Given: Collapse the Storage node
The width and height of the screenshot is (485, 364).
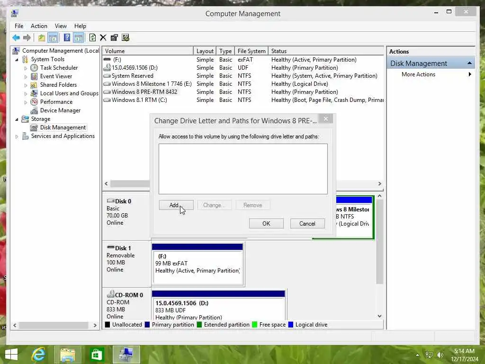Looking at the screenshot, I should 17,119.
